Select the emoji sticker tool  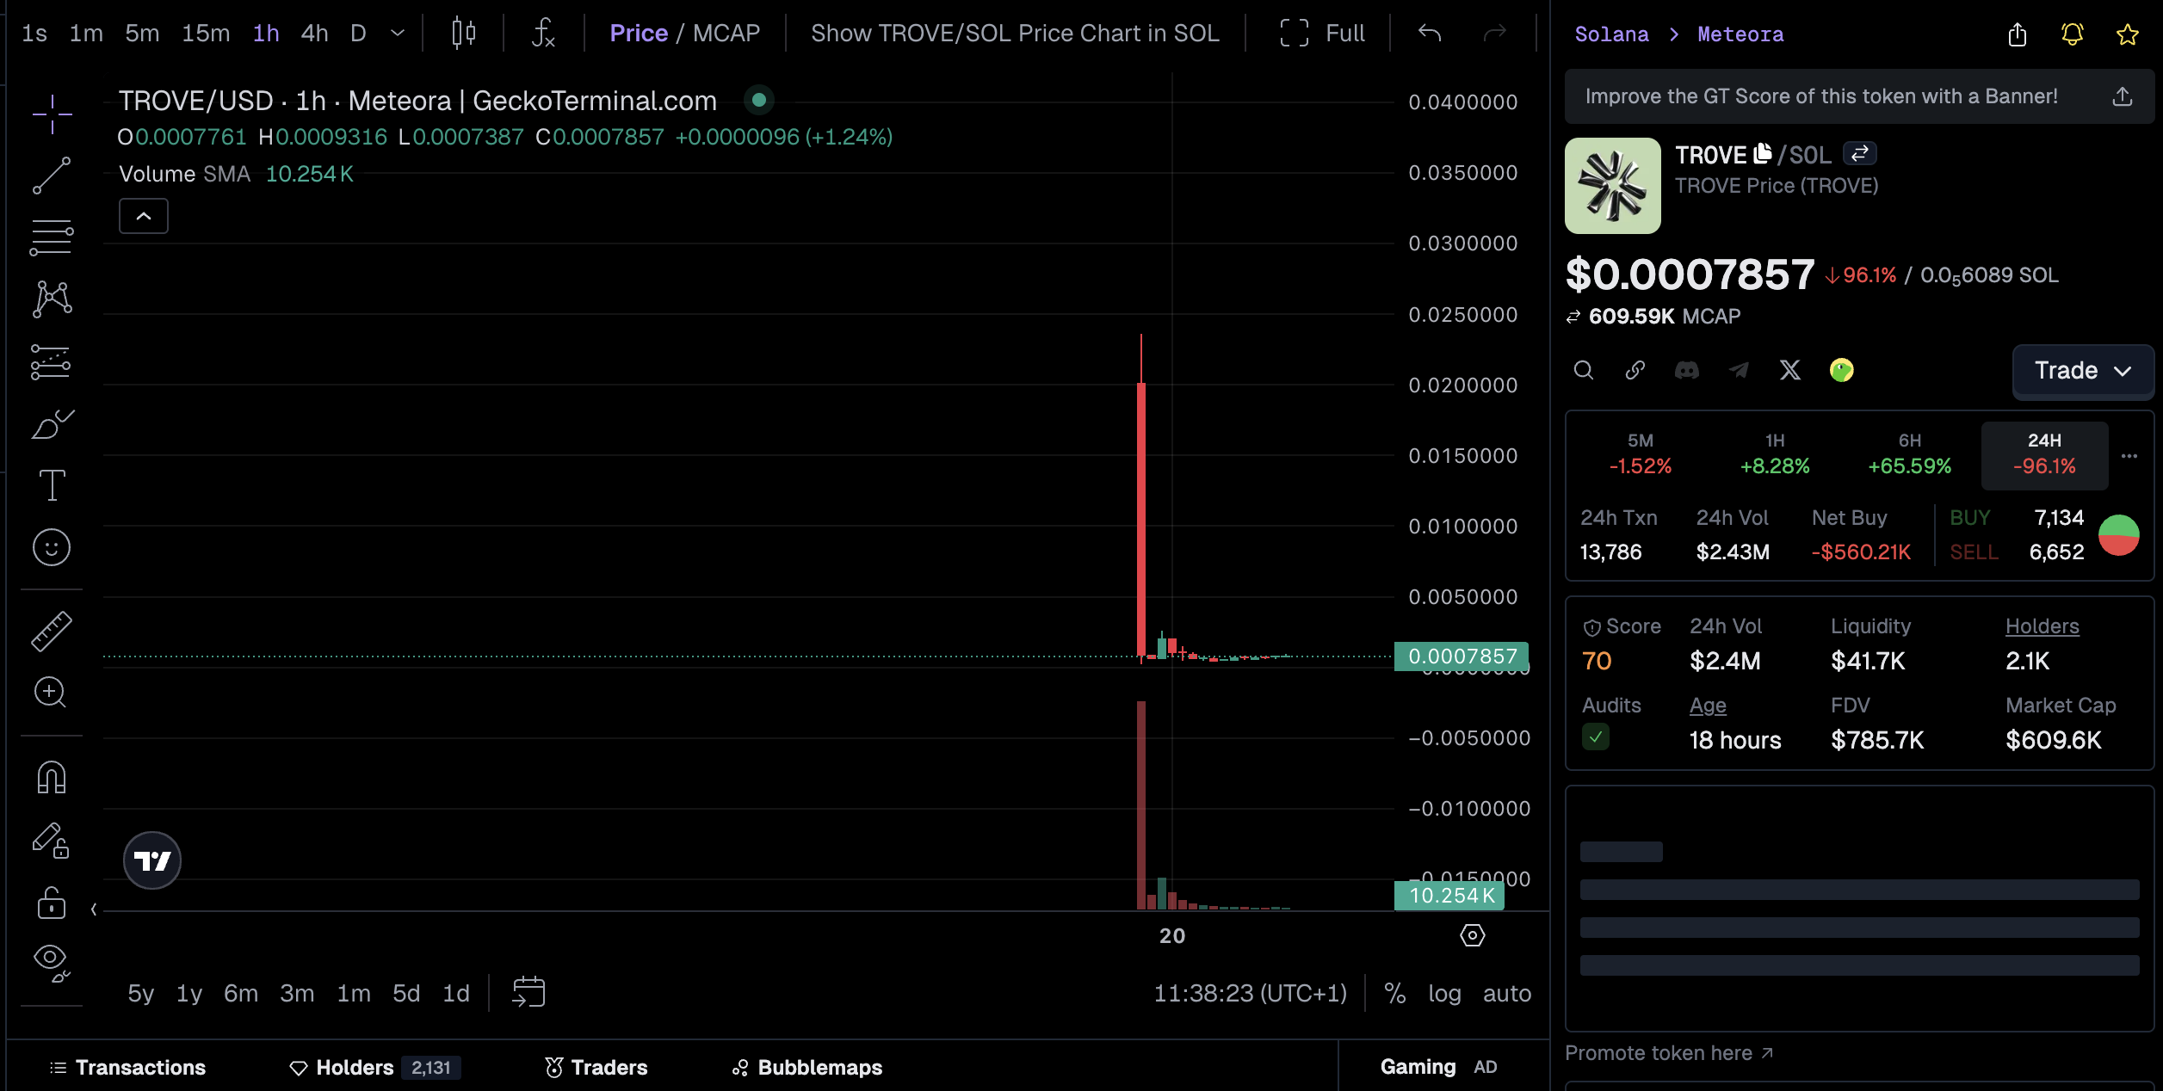(51, 547)
